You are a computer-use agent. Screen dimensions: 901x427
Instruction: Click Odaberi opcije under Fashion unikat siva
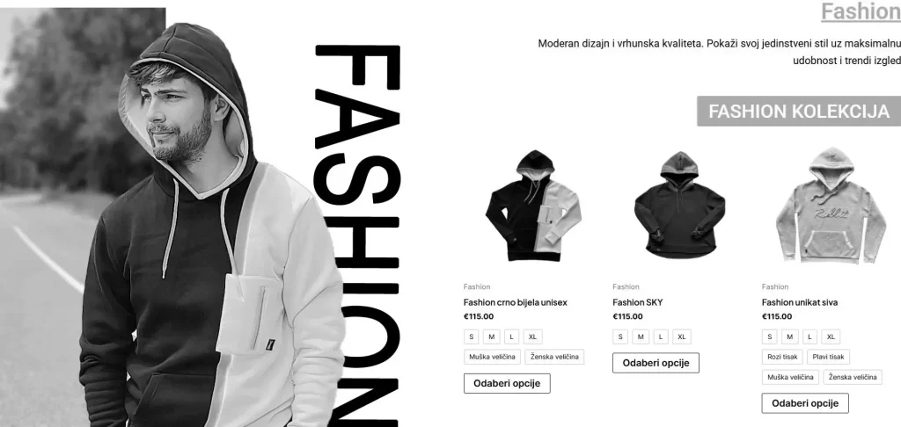pos(805,403)
